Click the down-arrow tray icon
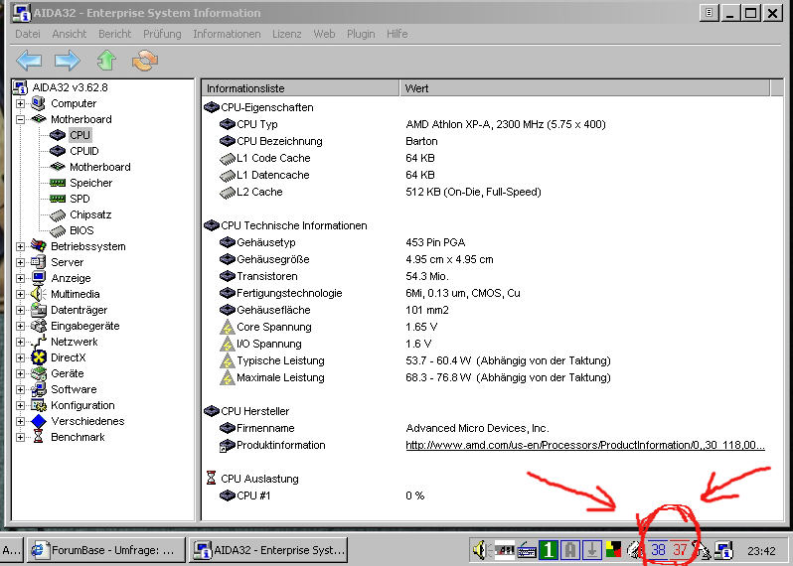The width and height of the screenshot is (793, 566). coord(591,550)
